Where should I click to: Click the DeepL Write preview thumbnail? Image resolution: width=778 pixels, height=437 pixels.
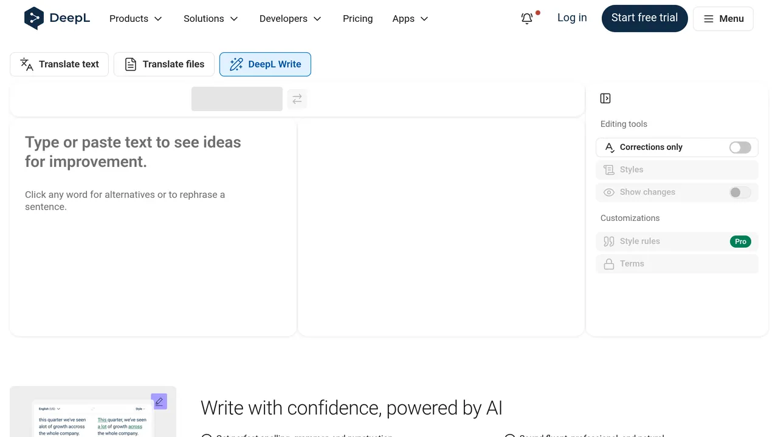(93, 412)
